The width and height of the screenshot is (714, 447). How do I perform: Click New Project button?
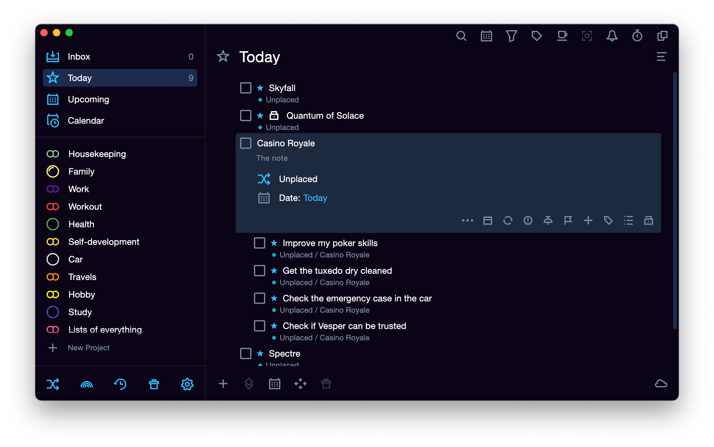pyautogui.click(x=79, y=348)
